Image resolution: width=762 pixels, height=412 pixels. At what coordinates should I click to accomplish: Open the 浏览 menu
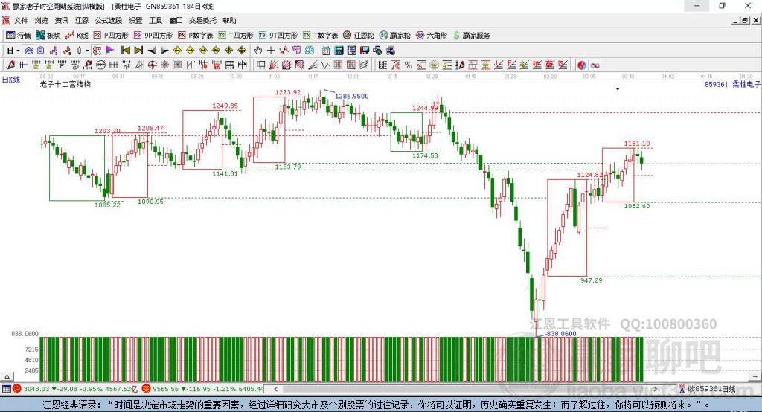click(42, 20)
